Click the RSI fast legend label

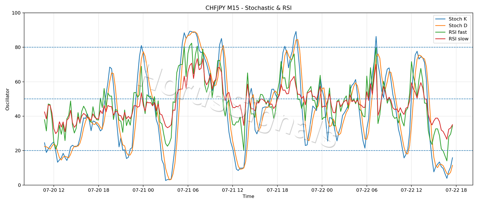(x=458, y=32)
